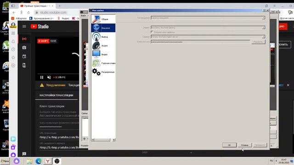The height and width of the screenshot is (165, 294).
Task: Launch Microsoft Edge from the taskbar
Action: (x=39, y=161)
